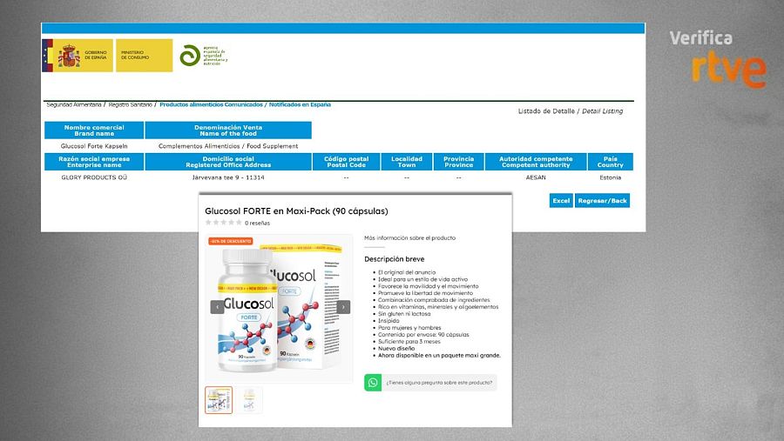Click 'Nuevo diseño' bullet

(x=396, y=349)
